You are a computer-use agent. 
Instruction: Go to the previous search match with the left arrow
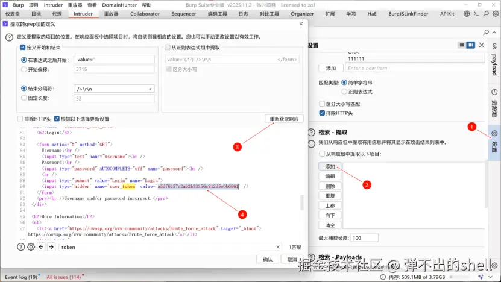pos(41,247)
